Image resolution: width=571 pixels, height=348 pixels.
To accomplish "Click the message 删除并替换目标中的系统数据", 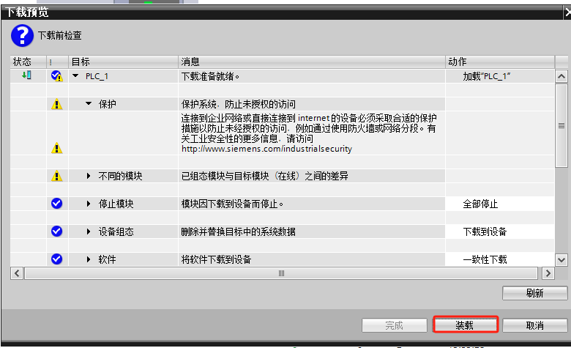I will click(x=239, y=232).
